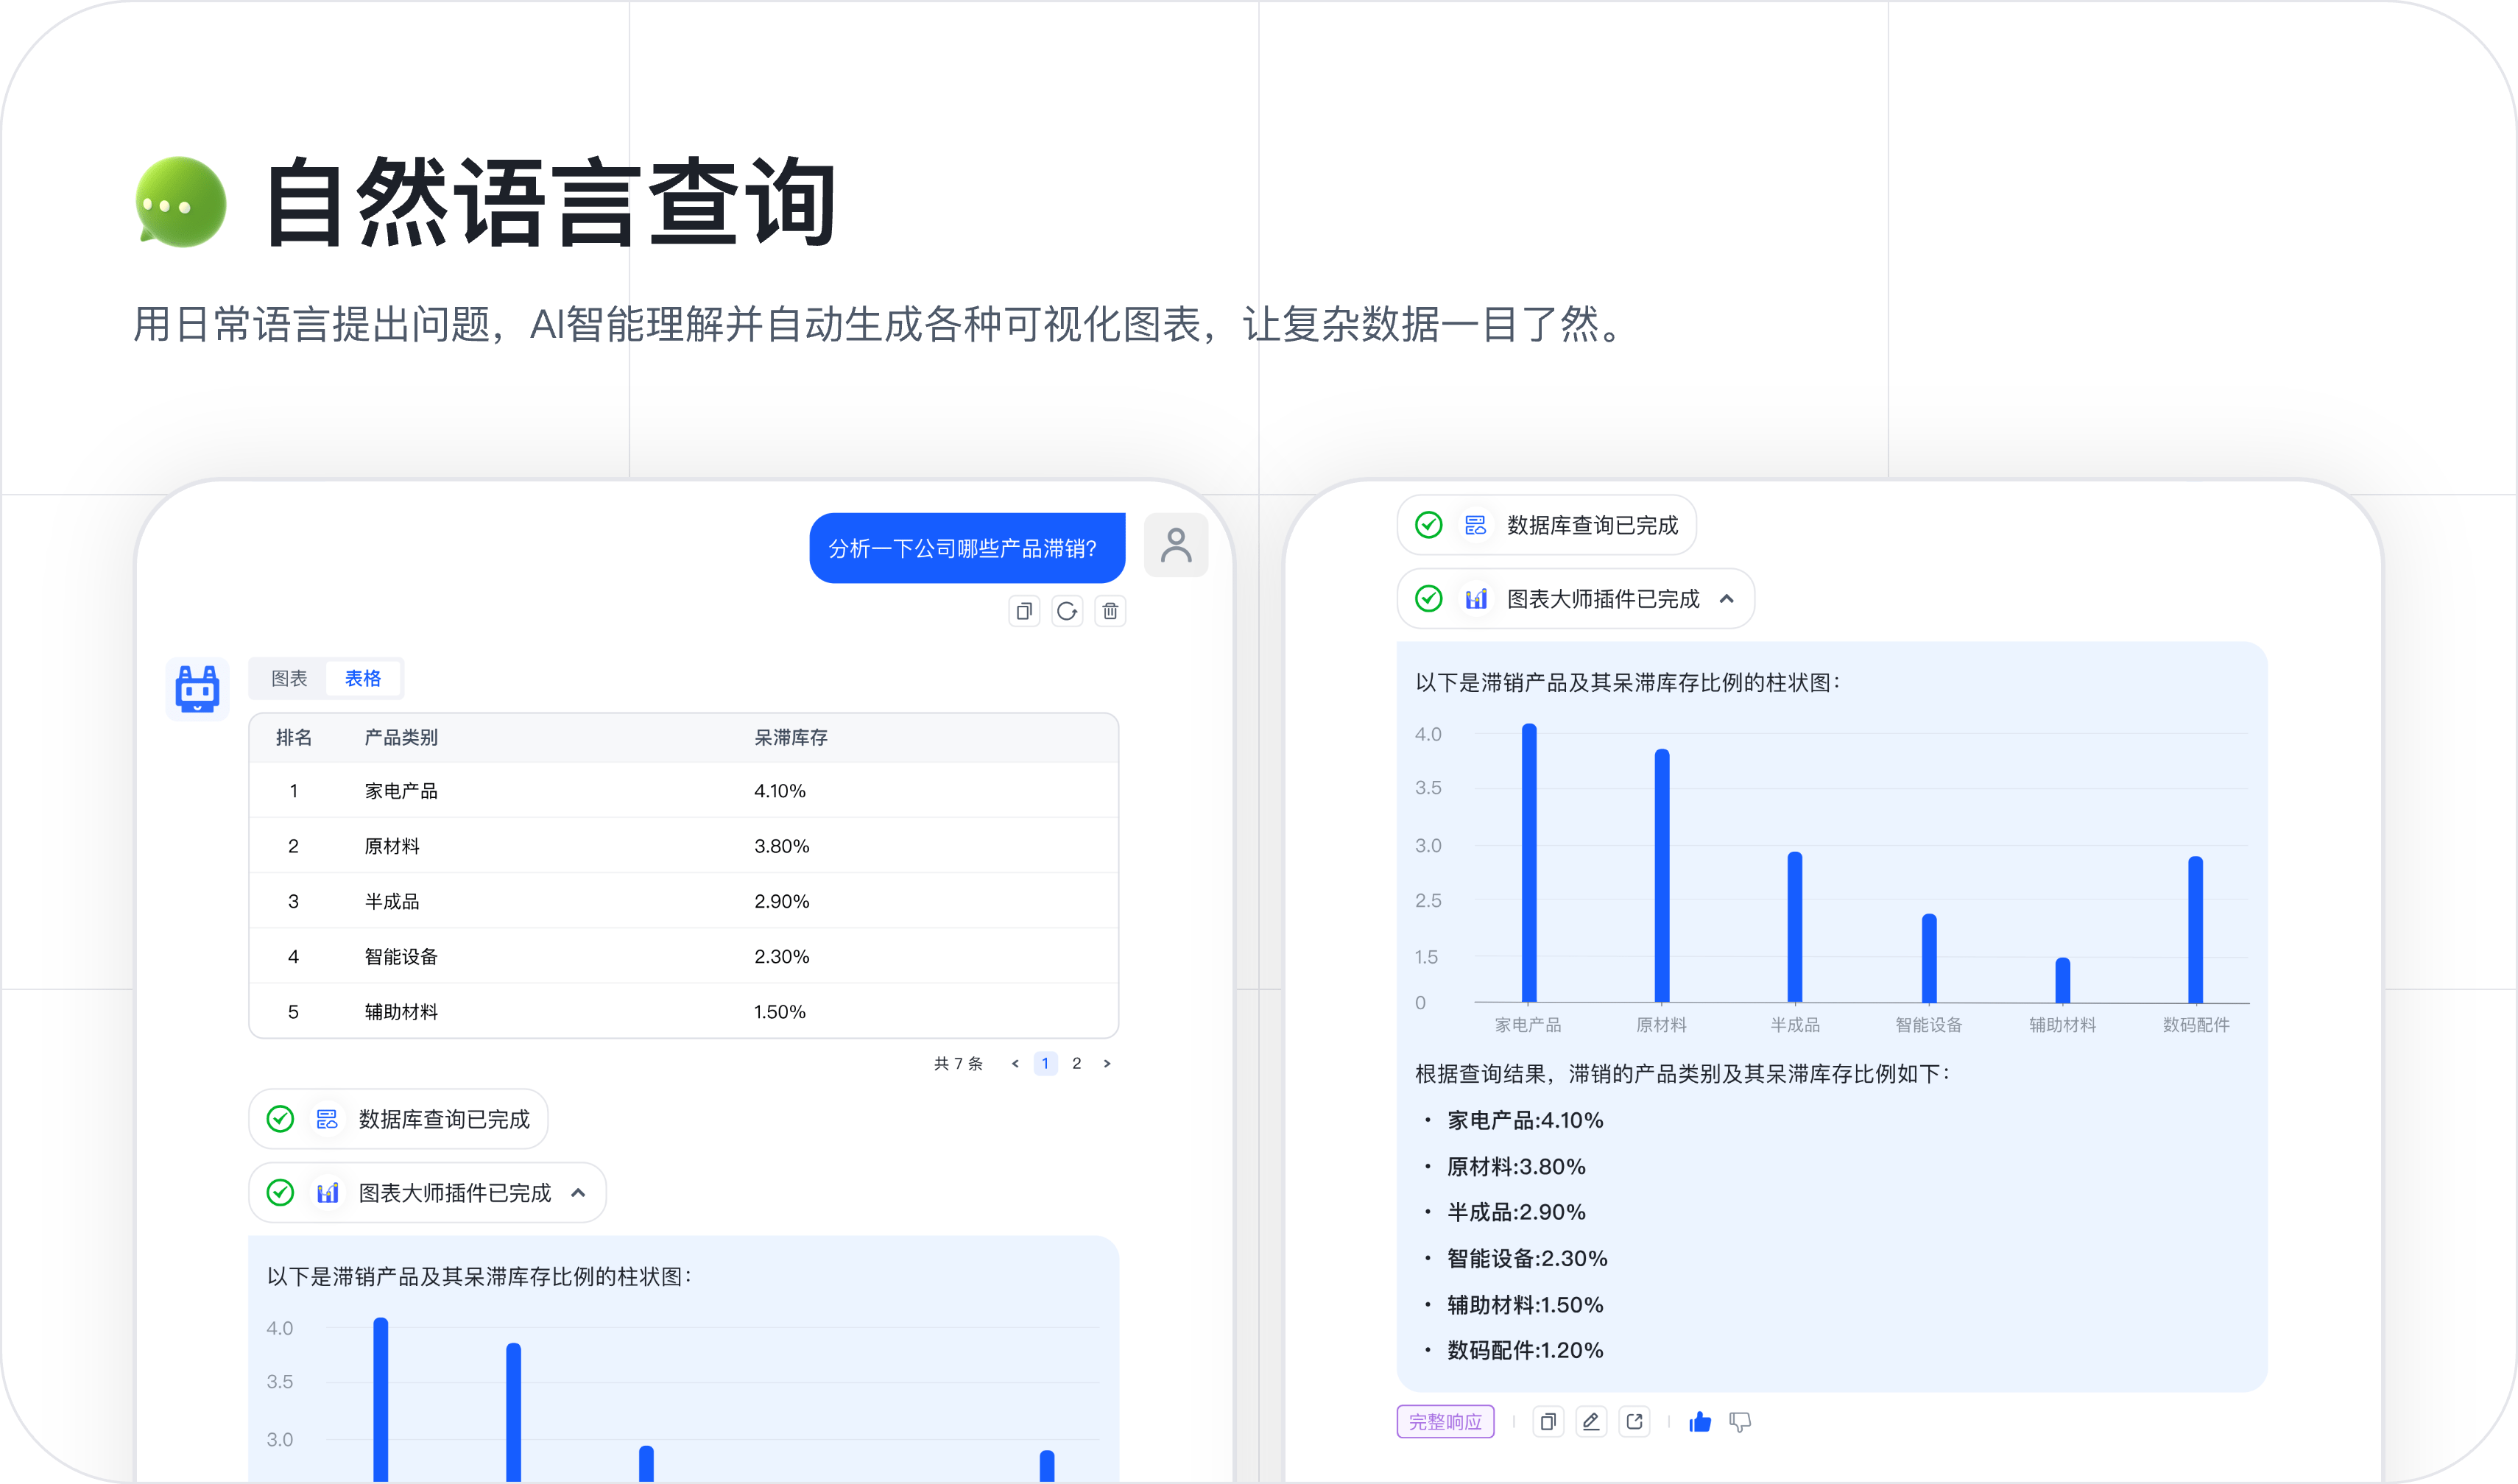The height and width of the screenshot is (1484, 2518).
Task: Open the 完整响应 view
Action: [x=1446, y=1421]
